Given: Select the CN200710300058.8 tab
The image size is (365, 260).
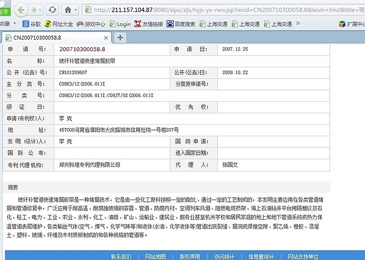Looking at the screenshot, I should [54, 38].
